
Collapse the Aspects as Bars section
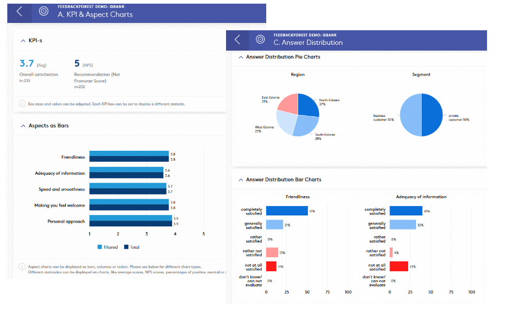[x=22, y=126]
